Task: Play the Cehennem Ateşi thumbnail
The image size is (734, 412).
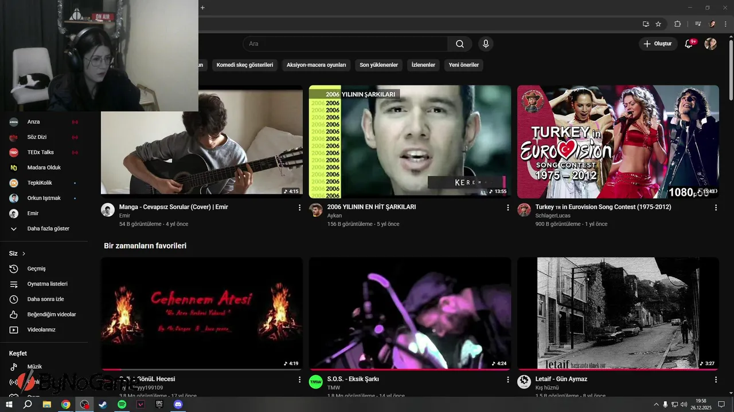Action: tap(202, 314)
